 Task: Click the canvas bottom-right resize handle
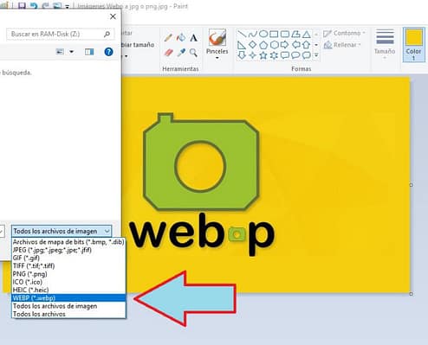tap(411, 294)
